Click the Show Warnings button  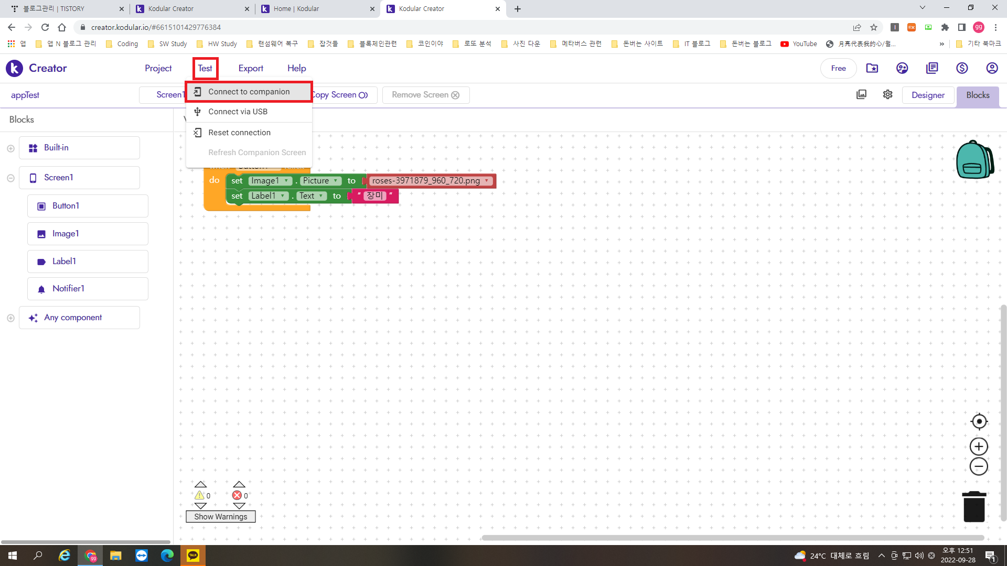point(220,517)
